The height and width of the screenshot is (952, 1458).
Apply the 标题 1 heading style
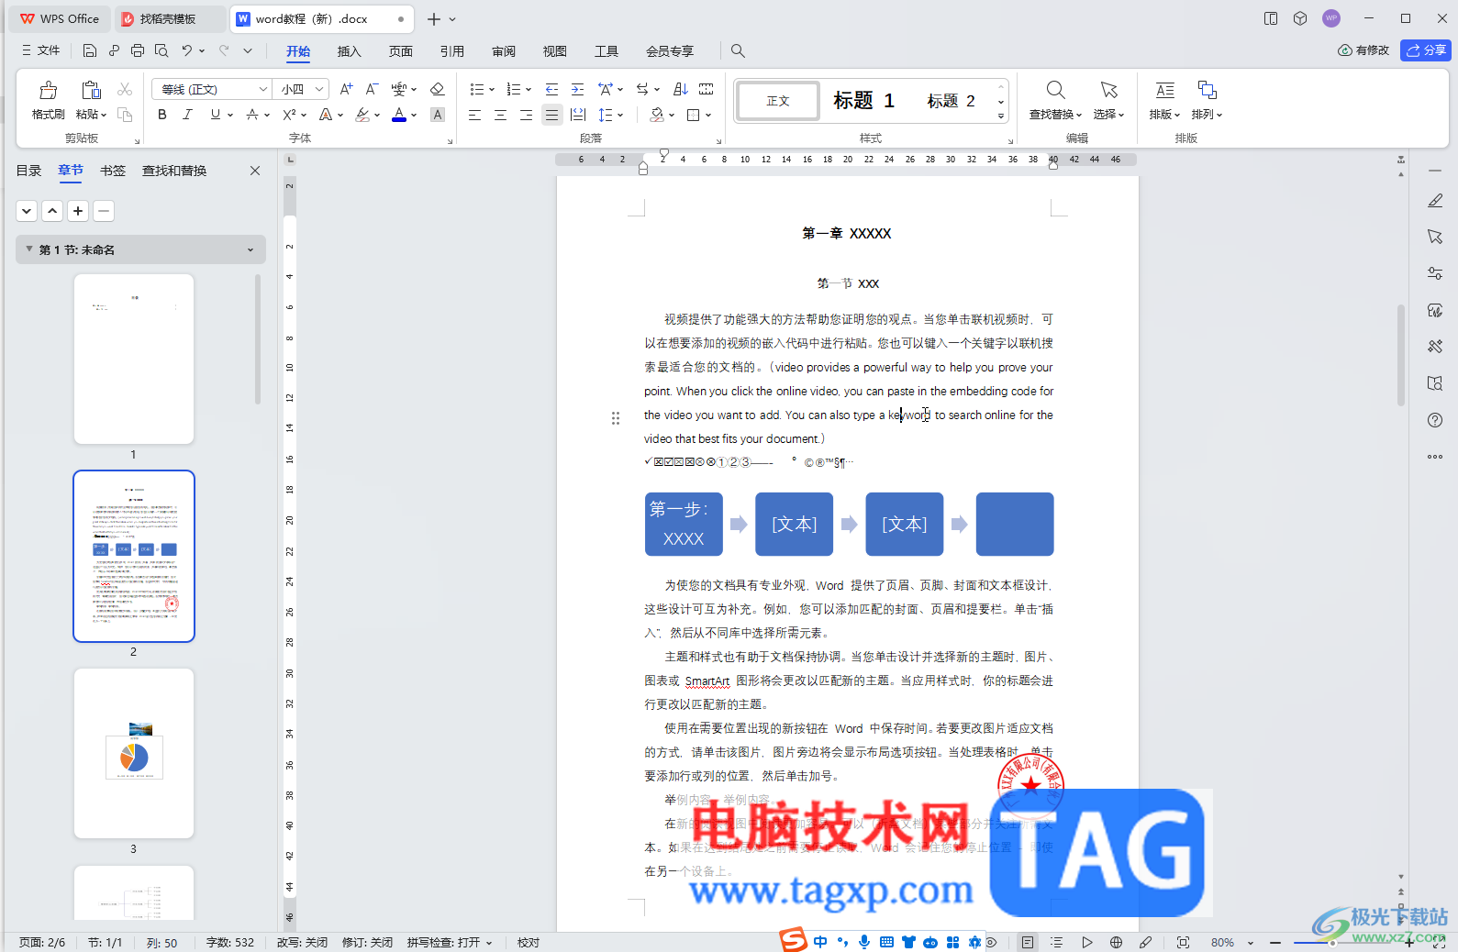tap(863, 100)
